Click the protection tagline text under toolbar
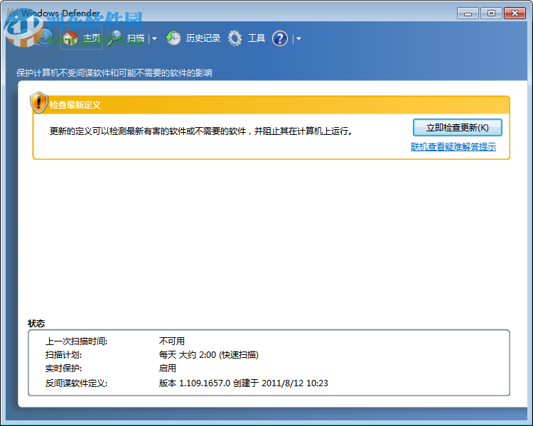Screen dimensions: 533x426 [114, 73]
